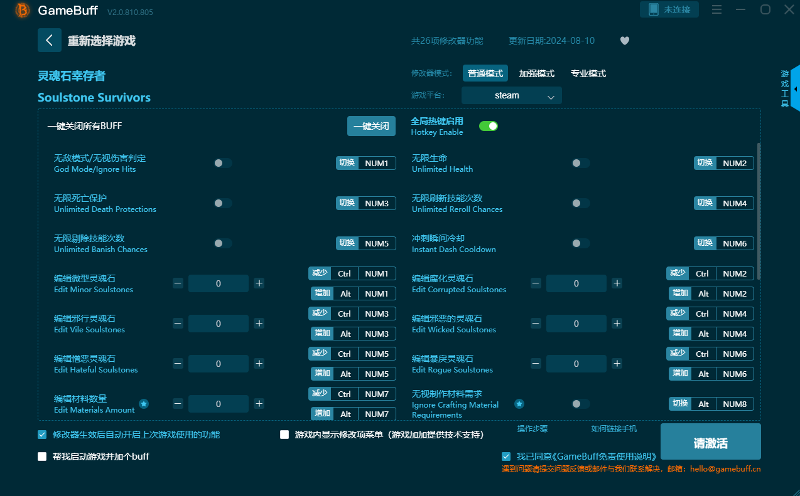
Task: Open 如何链接手机 phone link help
Action: tap(614, 429)
